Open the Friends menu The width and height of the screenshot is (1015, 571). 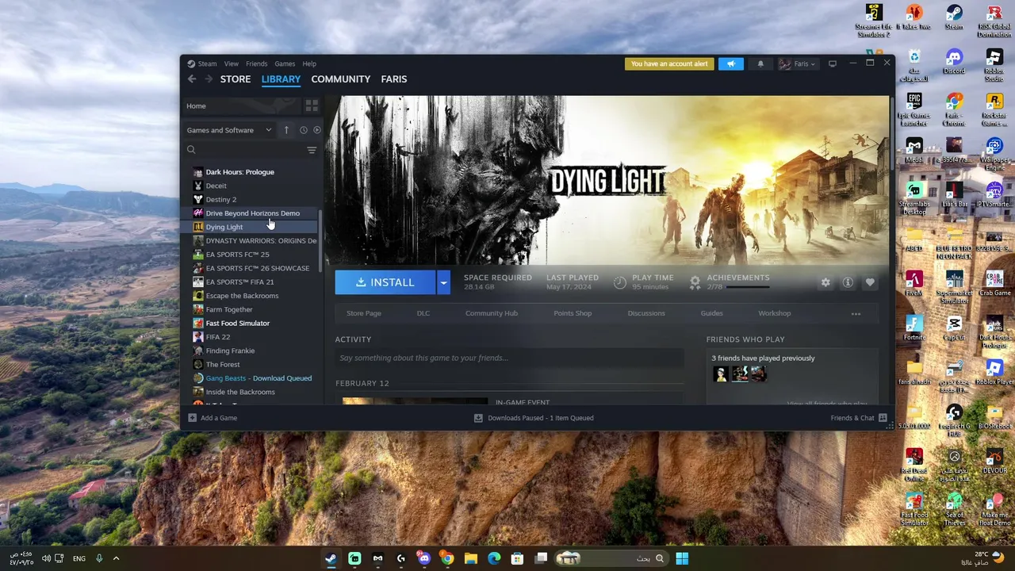click(256, 63)
